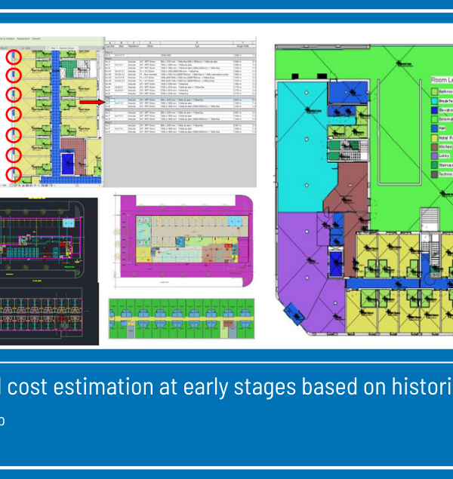Click the cyan Breakfast legend swatch
The width and height of the screenshot is (453, 479).
(x=435, y=100)
